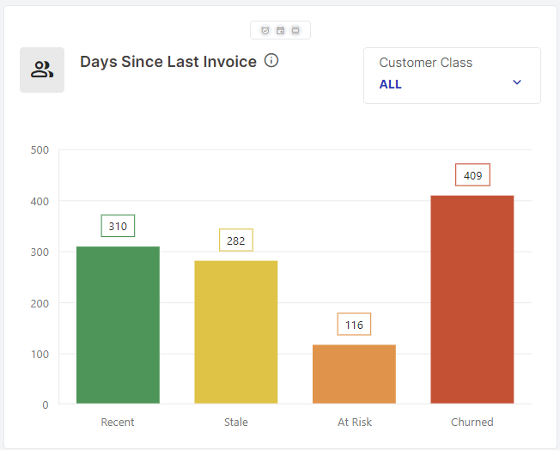Click the 409 value label
This screenshot has width=560, height=450.
(x=472, y=175)
